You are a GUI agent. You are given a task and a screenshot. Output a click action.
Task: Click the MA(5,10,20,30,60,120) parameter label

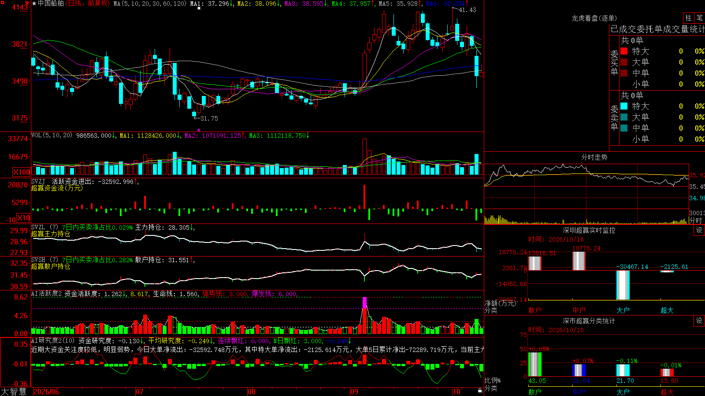(150, 4)
